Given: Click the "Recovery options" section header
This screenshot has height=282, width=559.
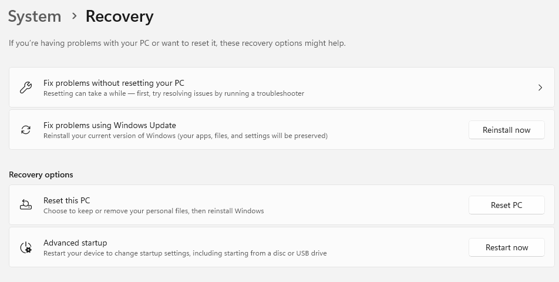Looking at the screenshot, I should [41, 174].
